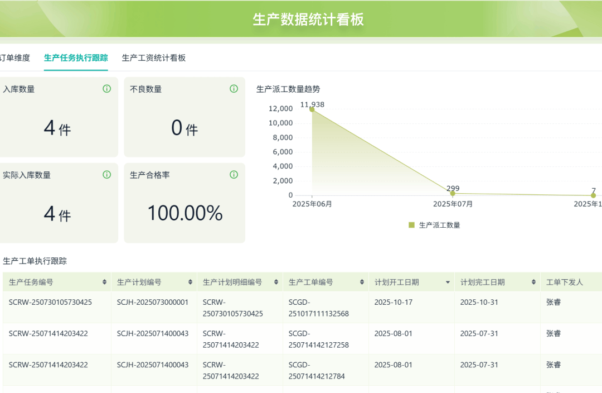
Task: Click the 生产数据统计看板 header title
Action: tap(308, 19)
